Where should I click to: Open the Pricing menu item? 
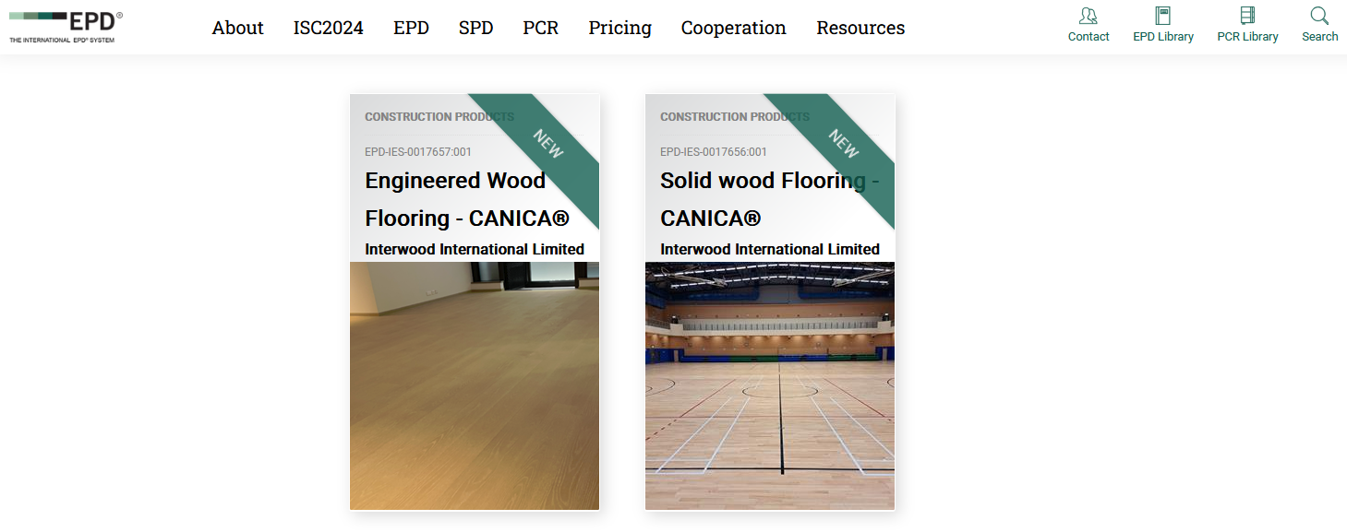[x=620, y=28]
